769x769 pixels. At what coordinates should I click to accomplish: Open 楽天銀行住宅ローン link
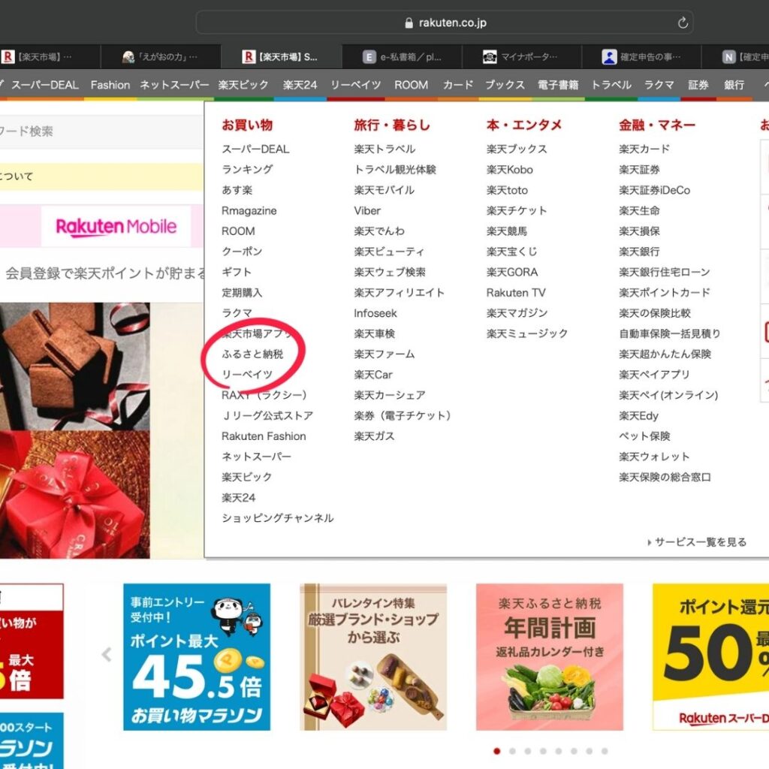[664, 272]
